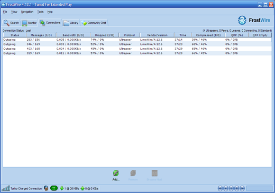This screenshot has height=193, width=275.
Task: Click the pause button in media player
Action: [231, 188]
